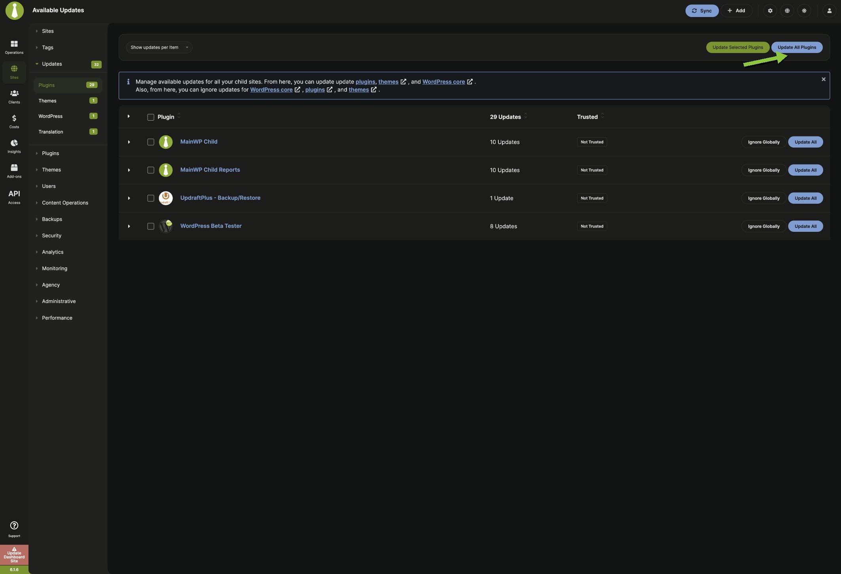Sort by the Trusted column arrows
The image size is (841, 574).
602,116
